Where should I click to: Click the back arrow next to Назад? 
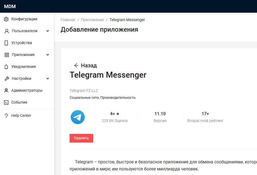76,65
